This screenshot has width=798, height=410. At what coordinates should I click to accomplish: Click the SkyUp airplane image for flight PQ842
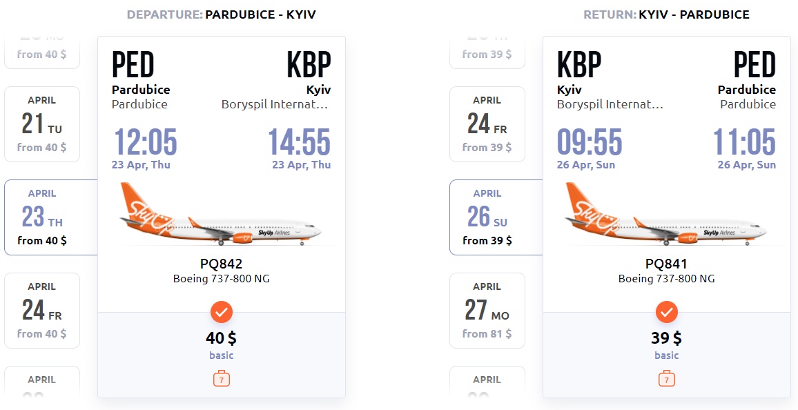click(220, 214)
